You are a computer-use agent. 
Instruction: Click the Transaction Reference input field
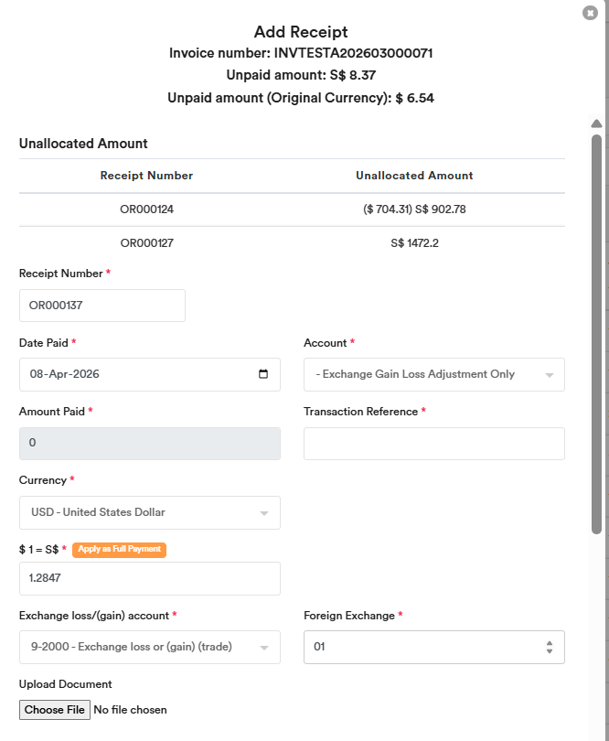click(433, 443)
